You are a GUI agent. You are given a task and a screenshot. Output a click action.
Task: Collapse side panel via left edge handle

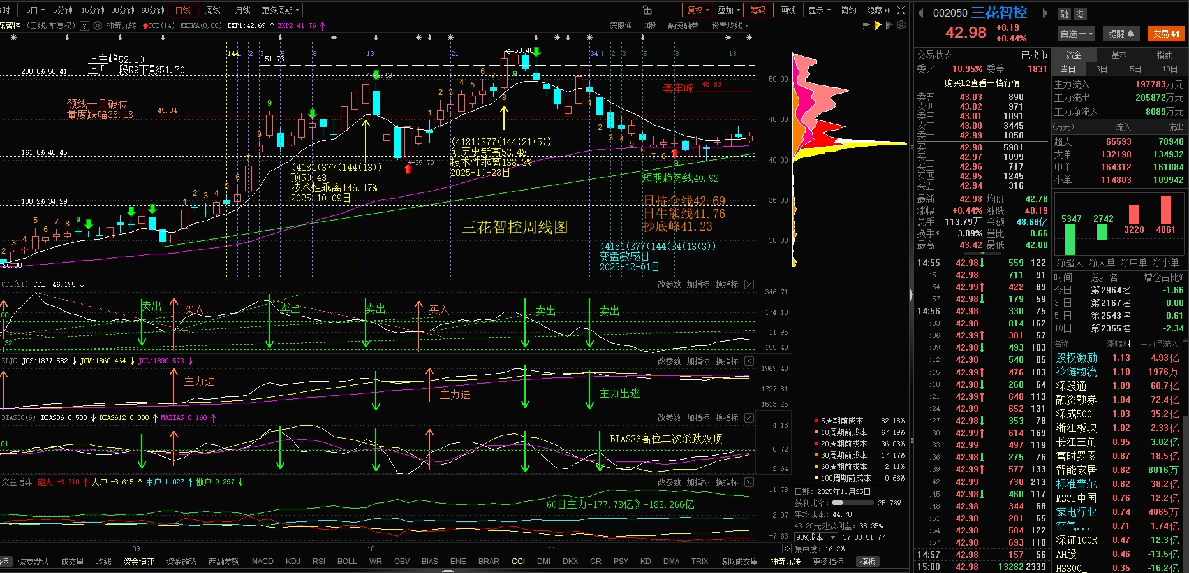pyautogui.click(x=910, y=294)
